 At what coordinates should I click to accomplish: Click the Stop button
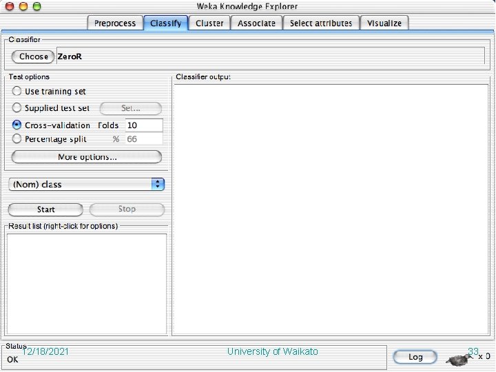click(x=127, y=209)
